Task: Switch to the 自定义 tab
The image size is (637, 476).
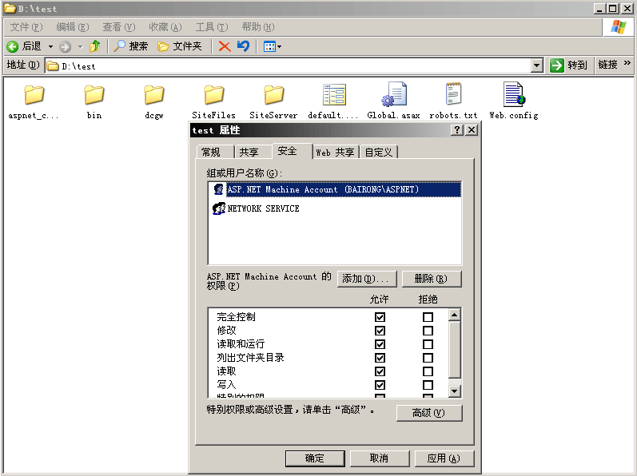Action: tap(379, 153)
